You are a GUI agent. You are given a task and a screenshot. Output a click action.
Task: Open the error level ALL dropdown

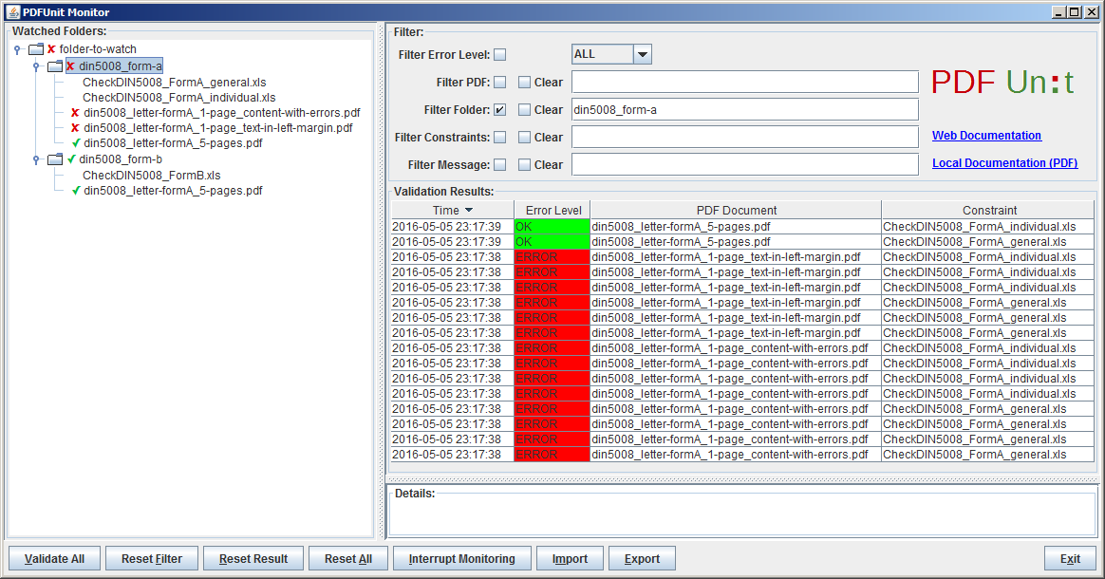pyautogui.click(x=642, y=54)
